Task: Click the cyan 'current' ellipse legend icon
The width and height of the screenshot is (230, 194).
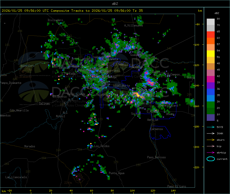Action: 211,159
